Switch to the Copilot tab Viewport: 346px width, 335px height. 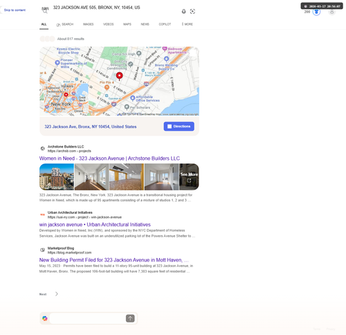tap(165, 24)
